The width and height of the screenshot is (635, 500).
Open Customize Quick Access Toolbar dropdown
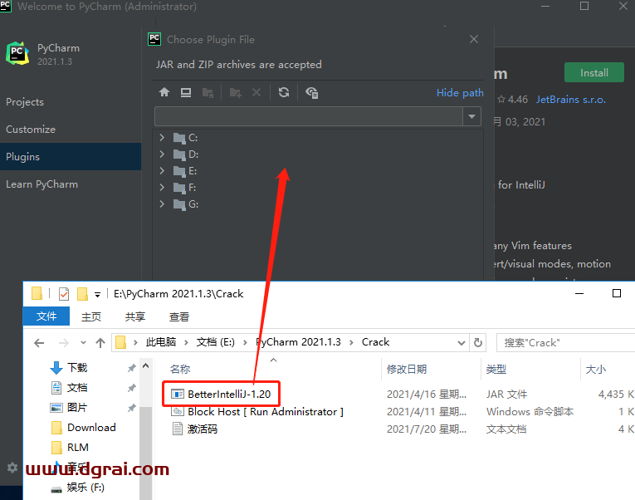pos(97,295)
